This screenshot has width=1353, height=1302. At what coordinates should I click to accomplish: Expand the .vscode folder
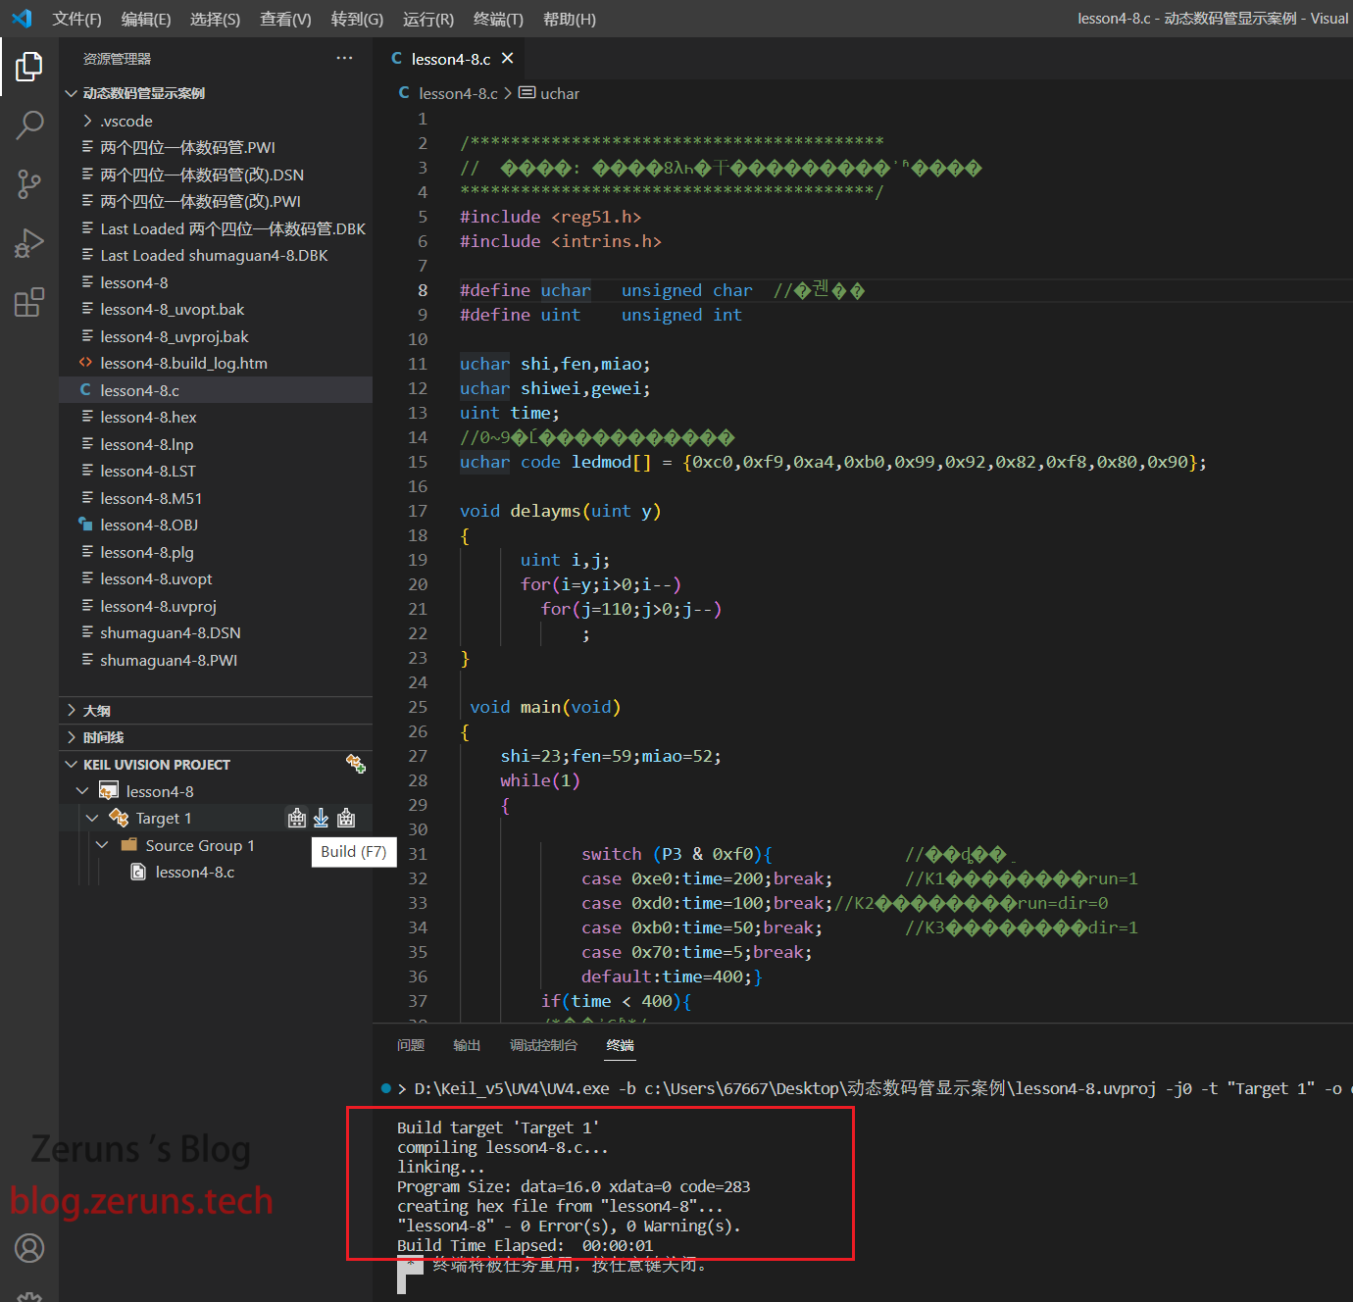click(x=126, y=121)
